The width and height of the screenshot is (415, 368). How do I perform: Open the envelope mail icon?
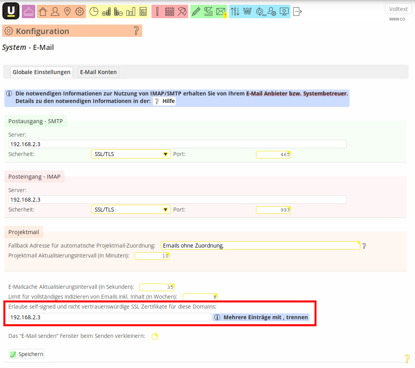tap(221, 12)
